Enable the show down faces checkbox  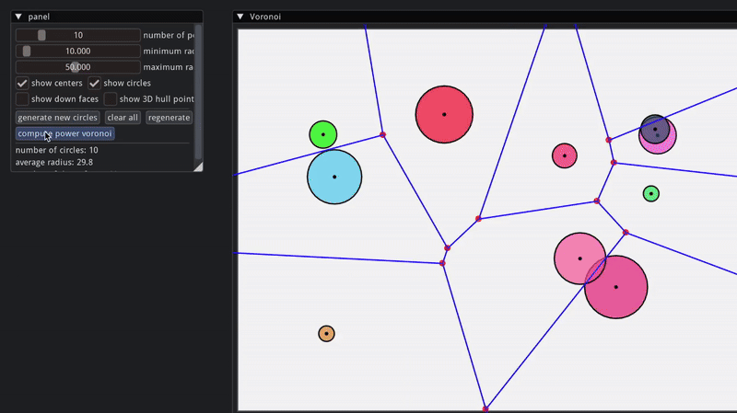(23, 98)
